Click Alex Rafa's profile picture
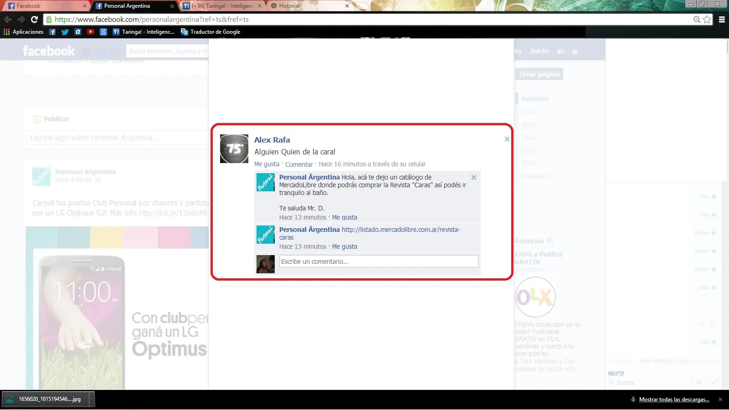This screenshot has height=410, width=729. (234, 149)
